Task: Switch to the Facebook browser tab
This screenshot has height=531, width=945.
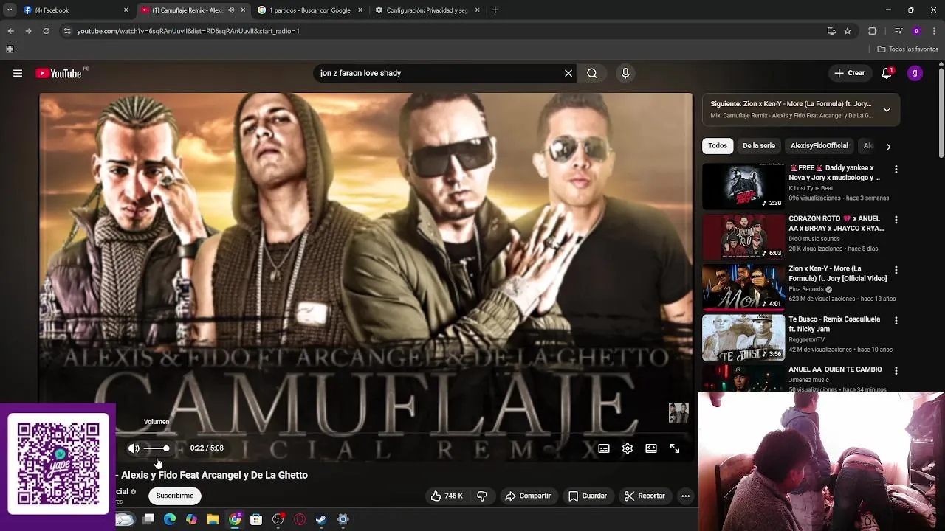Action: (74, 10)
